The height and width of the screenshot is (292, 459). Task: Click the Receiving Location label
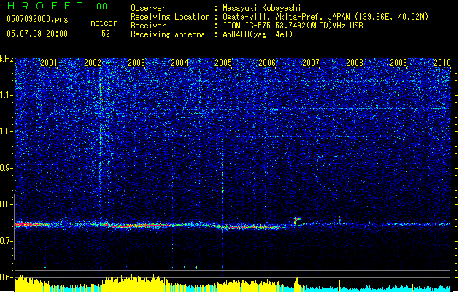tap(170, 17)
